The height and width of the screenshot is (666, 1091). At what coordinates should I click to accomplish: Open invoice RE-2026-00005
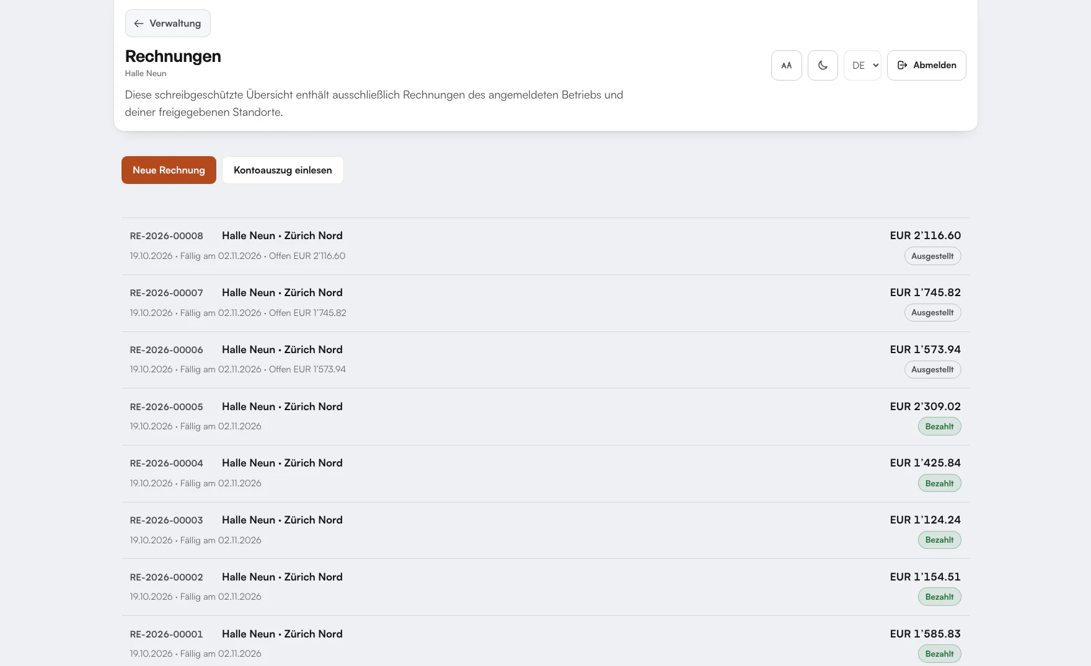pyautogui.click(x=545, y=416)
